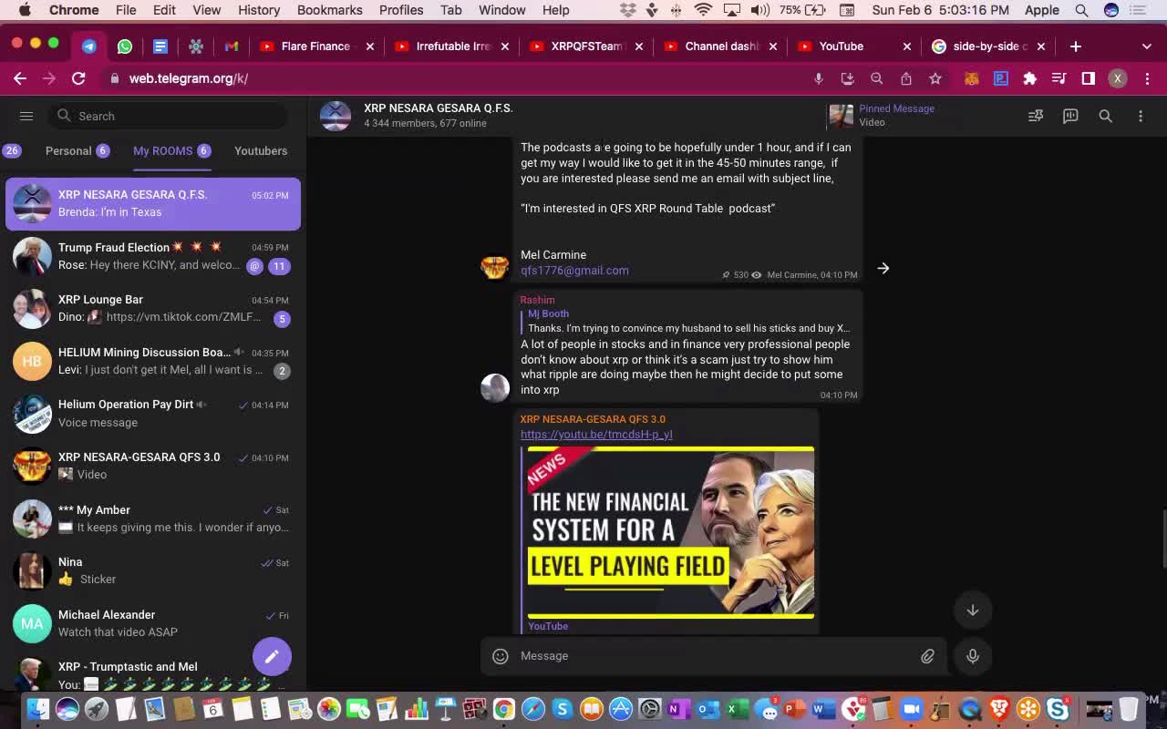1167x729 pixels.
Task: Reload the Telegram page
Action: (78, 78)
